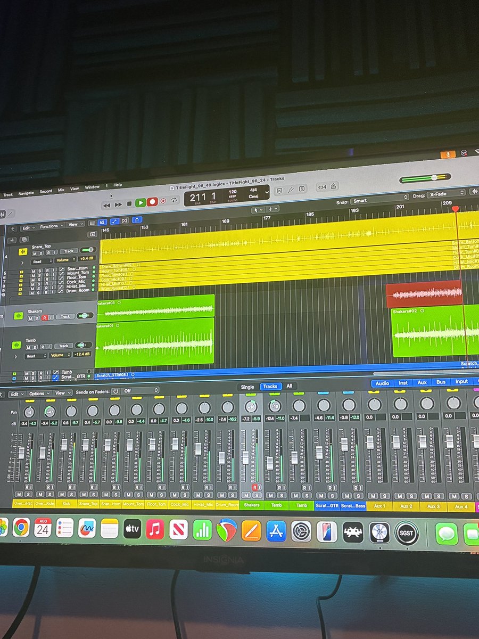Filter mixer by Input channel strips

(461, 381)
